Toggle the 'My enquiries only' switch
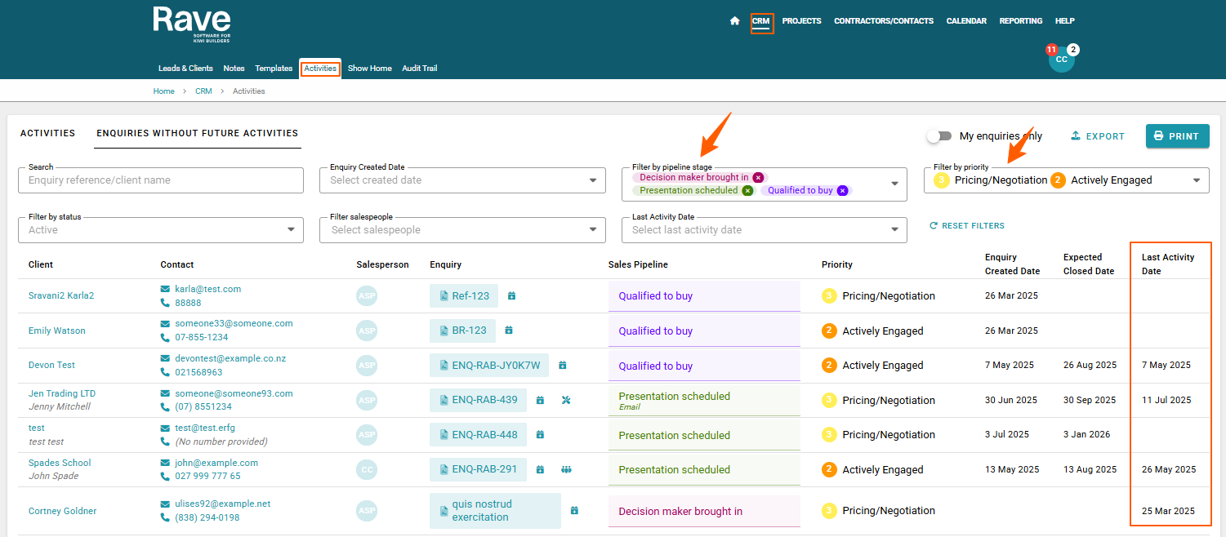The width and height of the screenshot is (1226, 537). pos(938,136)
